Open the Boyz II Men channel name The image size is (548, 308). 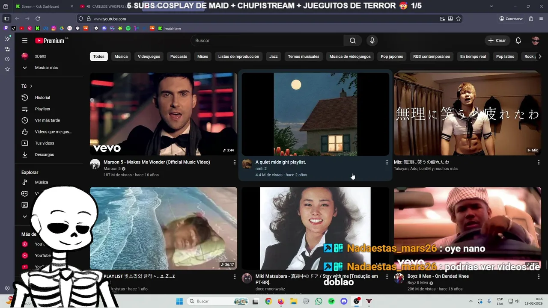[x=418, y=283]
